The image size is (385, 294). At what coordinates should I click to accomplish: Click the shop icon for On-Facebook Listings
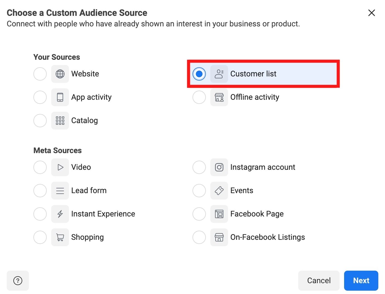(219, 237)
